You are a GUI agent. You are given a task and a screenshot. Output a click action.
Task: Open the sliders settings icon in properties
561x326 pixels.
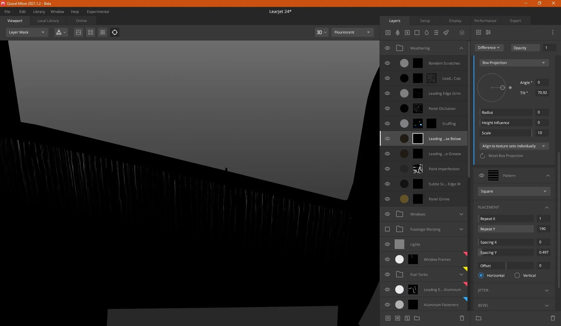(488, 32)
